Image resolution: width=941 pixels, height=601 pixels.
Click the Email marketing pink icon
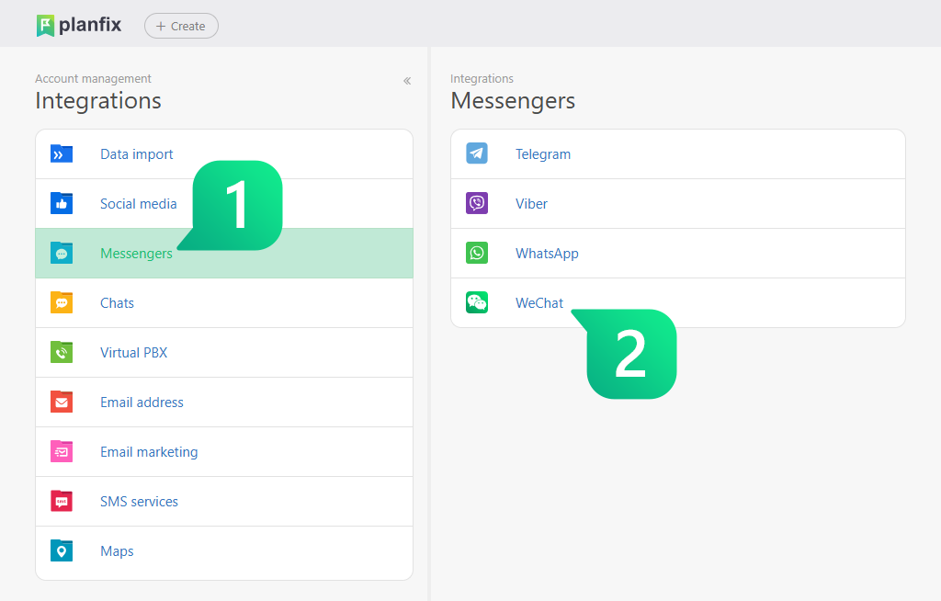pyautogui.click(x=62, y=452)
